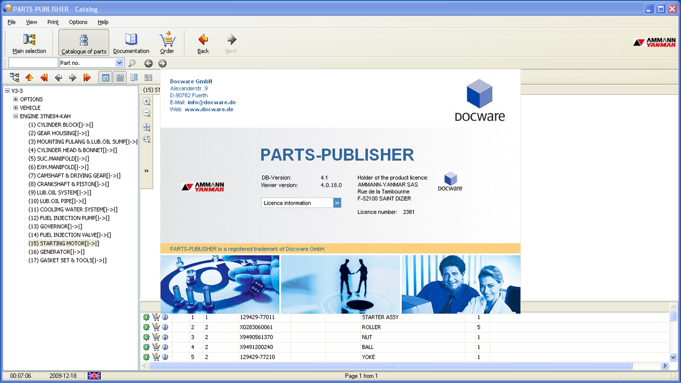Jump to first assembly double-left arrow

(44, 78)
